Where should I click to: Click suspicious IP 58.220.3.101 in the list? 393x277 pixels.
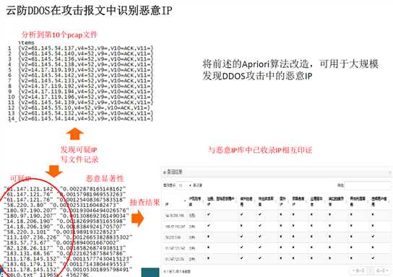pos(27,232)
